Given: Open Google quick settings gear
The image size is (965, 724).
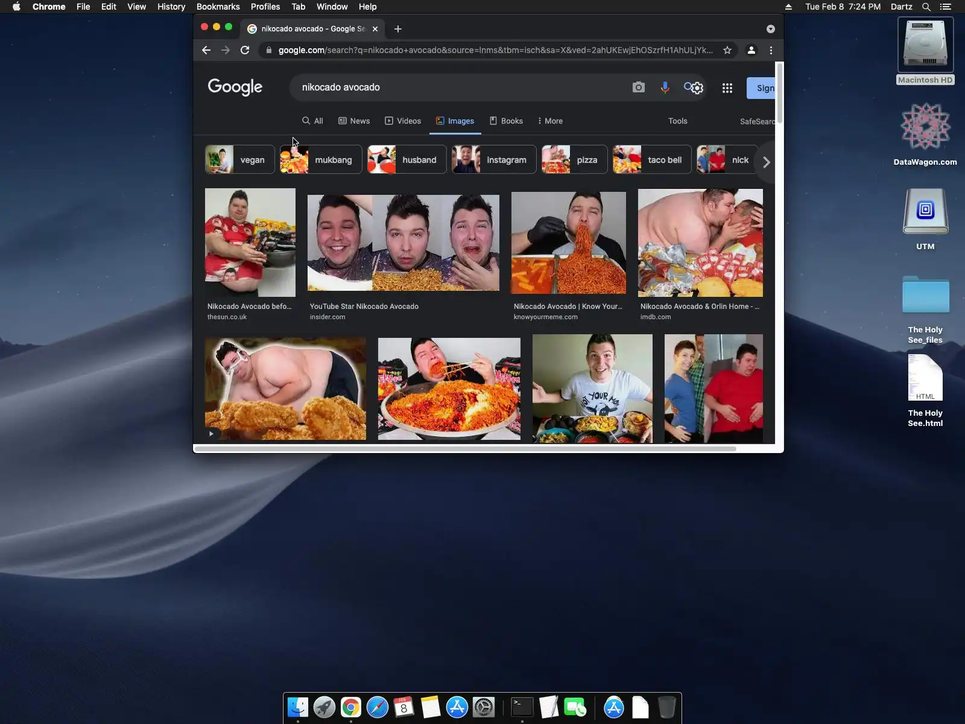Looking at the screenshot, I should (697, 88).
